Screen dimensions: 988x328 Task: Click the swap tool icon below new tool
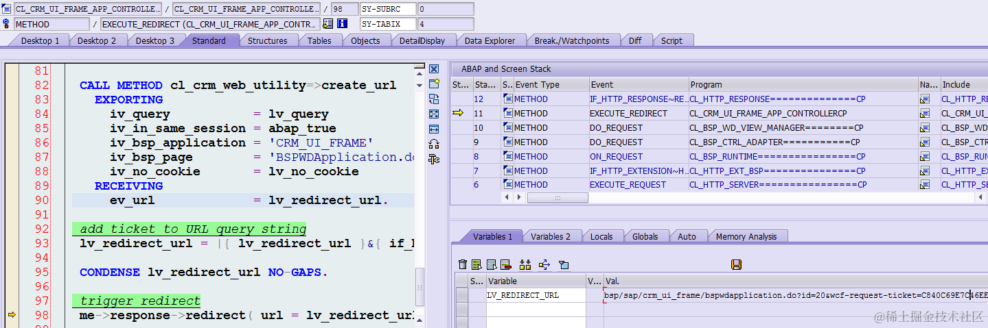[x=434, y=99]
